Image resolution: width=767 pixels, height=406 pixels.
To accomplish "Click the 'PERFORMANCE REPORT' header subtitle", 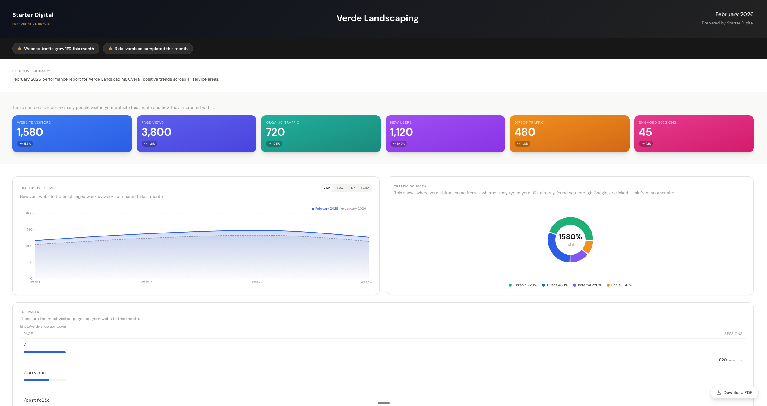I will pyautogui.click(x=31, y=24).
